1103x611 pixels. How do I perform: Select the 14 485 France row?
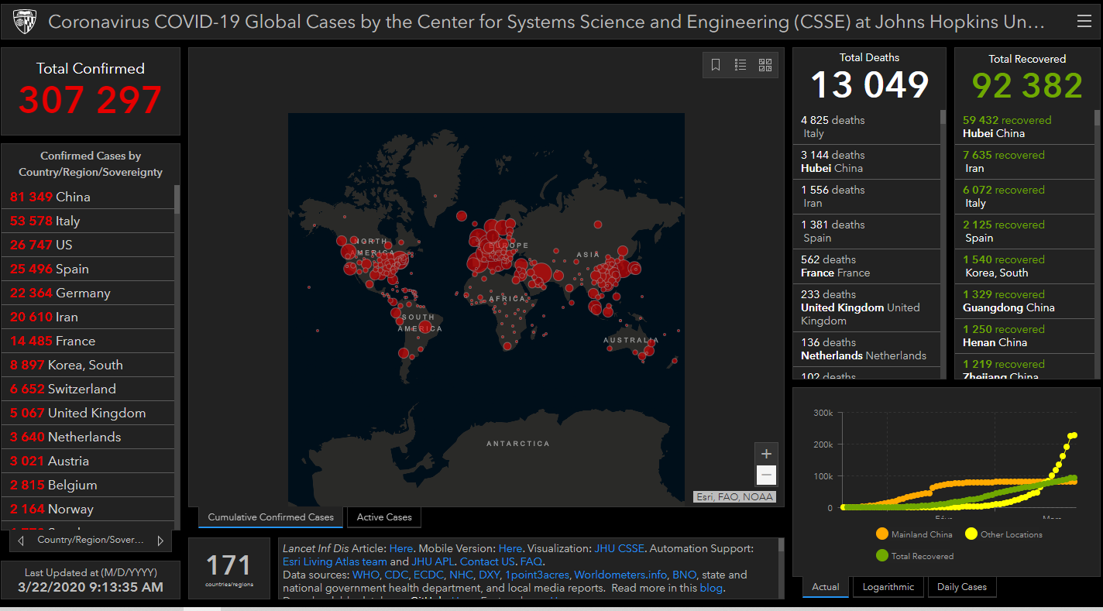(x=88, y=341)
